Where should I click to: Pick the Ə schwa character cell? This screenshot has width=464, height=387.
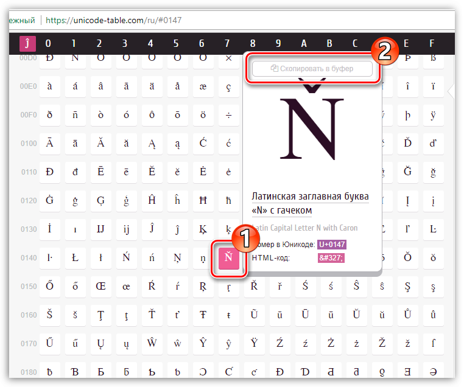433,372
